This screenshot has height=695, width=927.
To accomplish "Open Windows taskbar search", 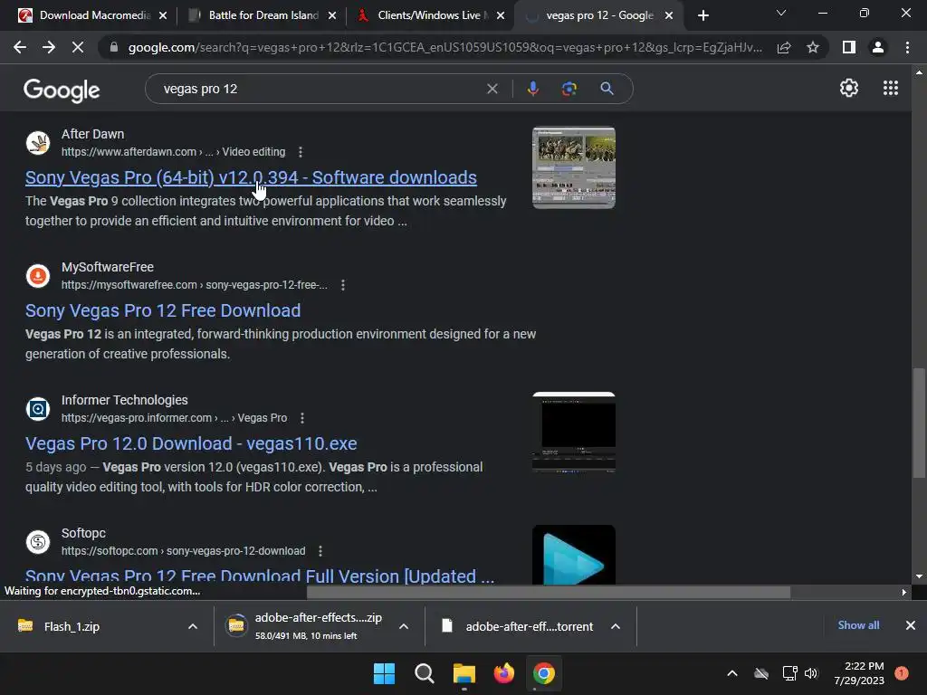I will [x=424, y=673].
